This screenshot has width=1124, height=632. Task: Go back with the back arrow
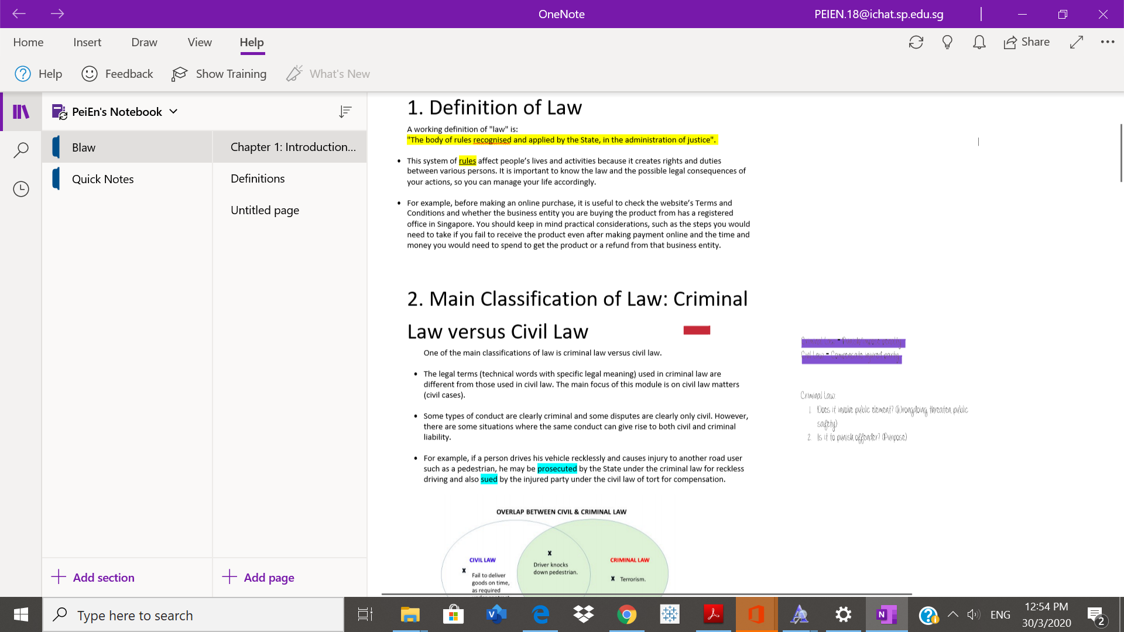(x=19, y=14)
